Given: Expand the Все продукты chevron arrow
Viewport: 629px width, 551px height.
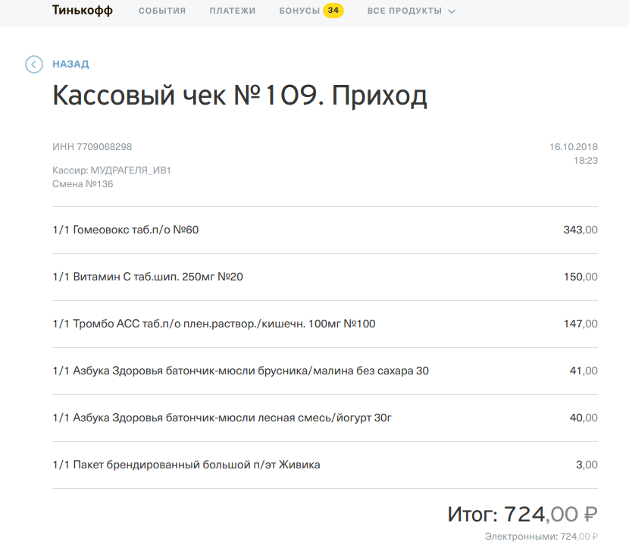Looking at the screenshot, I should click(x=452, y=11).
